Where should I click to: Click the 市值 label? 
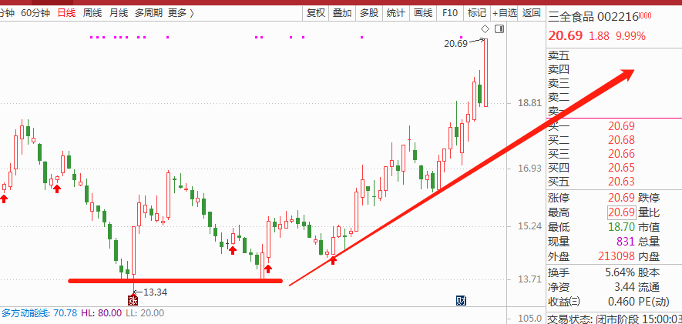point(649,227)
